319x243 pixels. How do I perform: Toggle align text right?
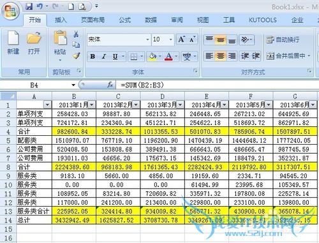tap(232, 56)
